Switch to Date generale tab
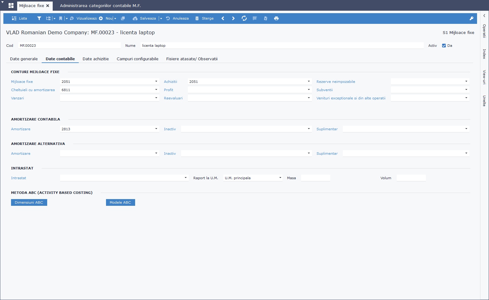The height and width of the screenshot is (300, 489). [24, 59]
